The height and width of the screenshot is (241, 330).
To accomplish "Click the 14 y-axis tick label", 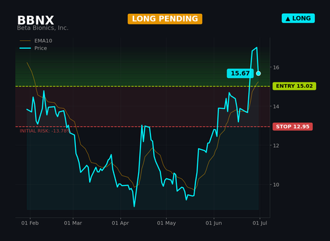I will pyautogui.click(x=276, y=106).
